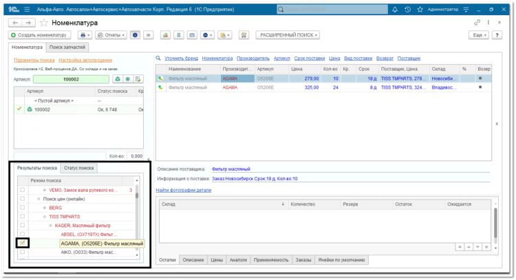Switch to the Поиск запчастей tab

(x=67, y=47)
